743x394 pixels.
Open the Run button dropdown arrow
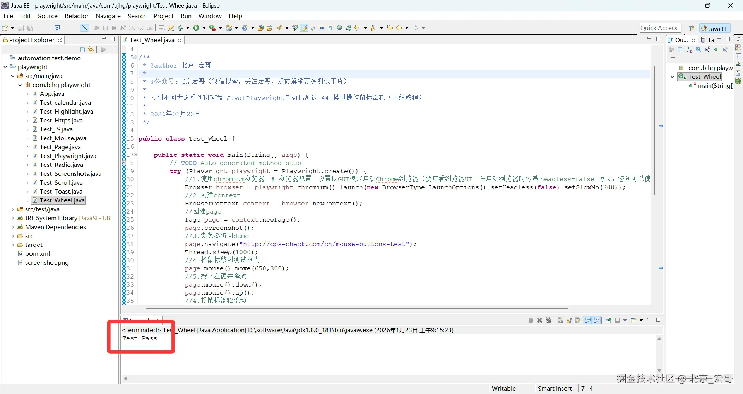[x=204, y=28]
